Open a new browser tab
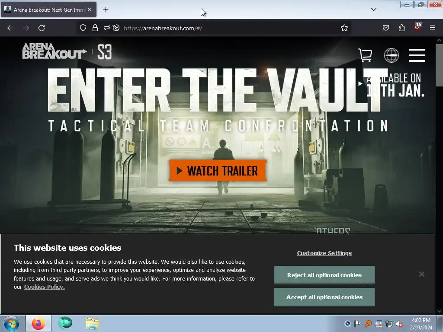Viewport: 443px width, 332px height. (x=106, y=10)
